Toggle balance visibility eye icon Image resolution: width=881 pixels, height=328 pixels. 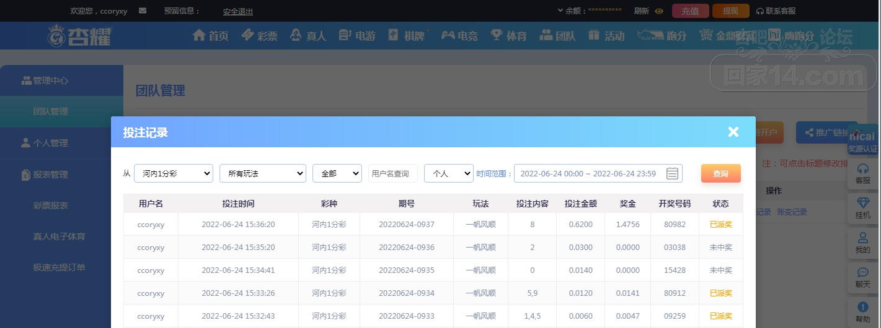pyautogui.click(x=659, y=11)
